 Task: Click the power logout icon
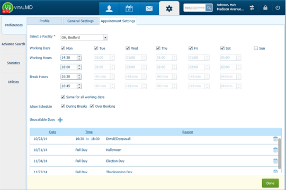(278, 8)
